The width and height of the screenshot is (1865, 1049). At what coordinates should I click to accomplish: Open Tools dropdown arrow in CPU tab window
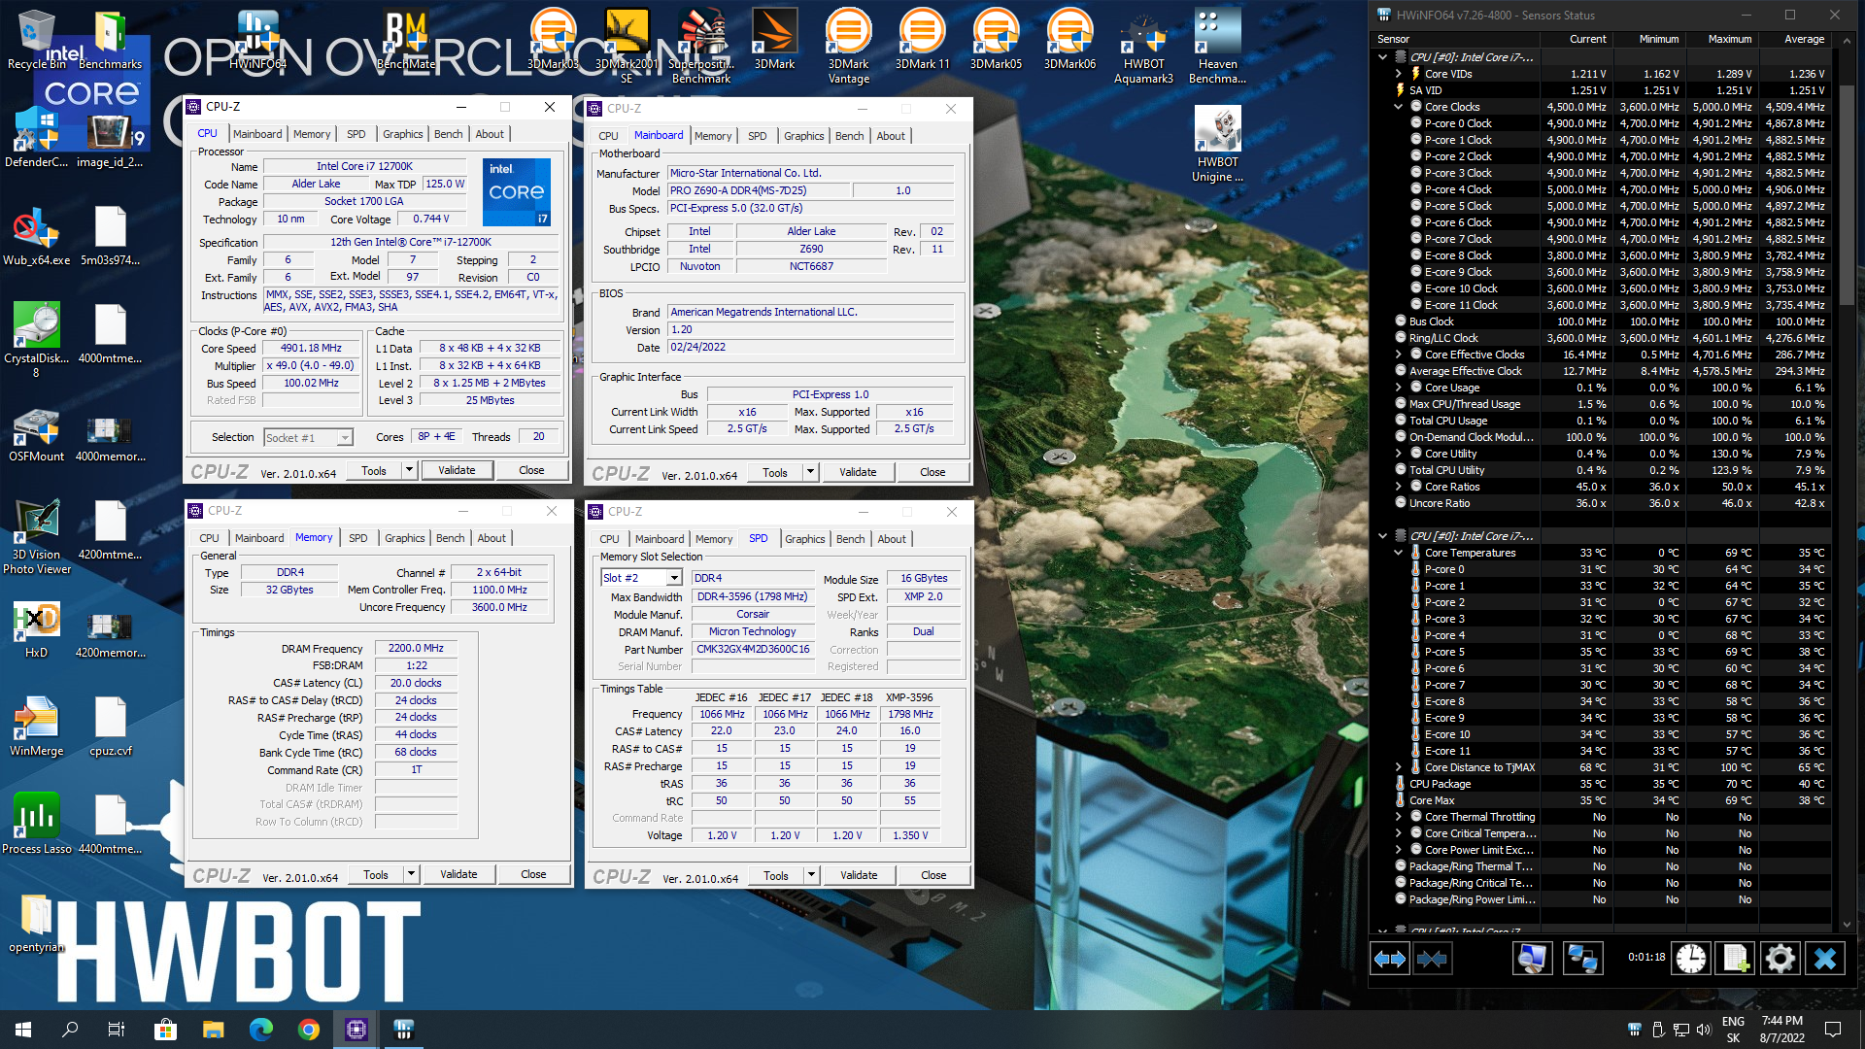tap(409, 470)
